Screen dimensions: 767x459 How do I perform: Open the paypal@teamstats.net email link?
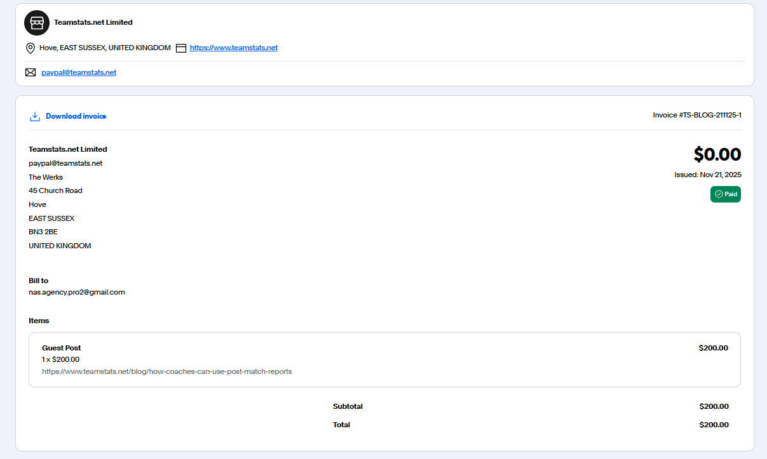coord(79,72)
